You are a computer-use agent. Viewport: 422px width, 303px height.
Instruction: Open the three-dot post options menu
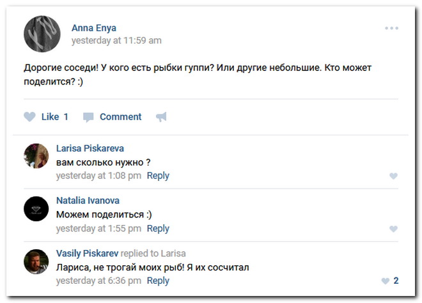pyautogui.click(x=391, y=28)
